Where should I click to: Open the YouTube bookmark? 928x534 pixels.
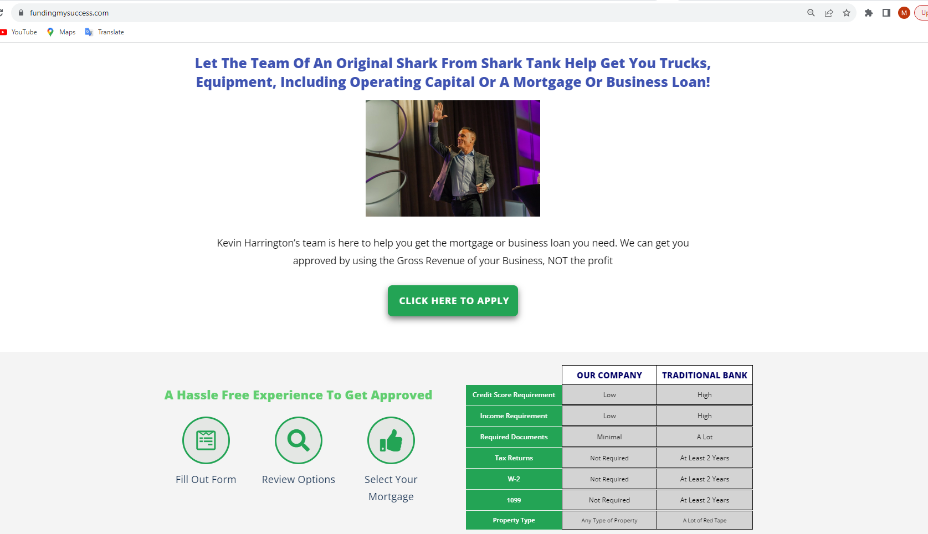19,32
